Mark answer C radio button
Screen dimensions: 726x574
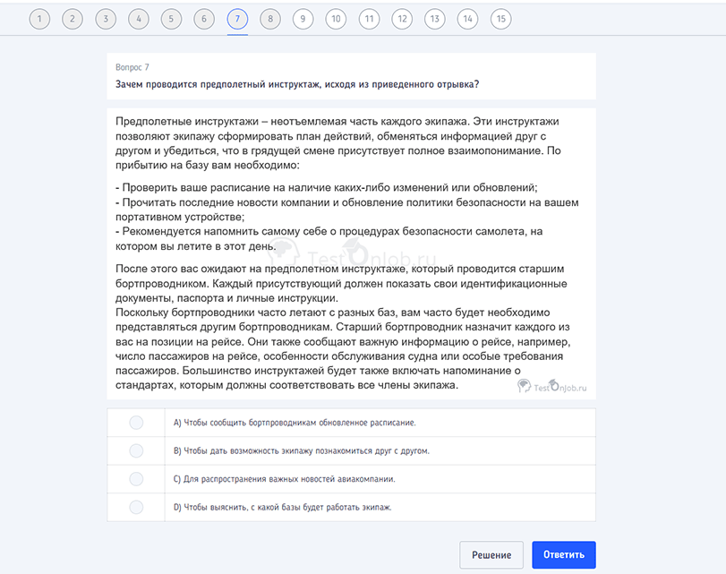(x=136, y=478)
